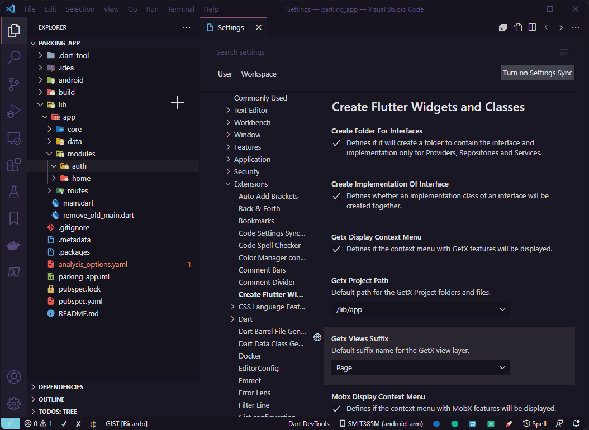Image resolution: width=589 pixels, height=430 pixels.
Task: Open Dart DevTools from status bar
Action: pyautogui.click(x=309, y=424)
